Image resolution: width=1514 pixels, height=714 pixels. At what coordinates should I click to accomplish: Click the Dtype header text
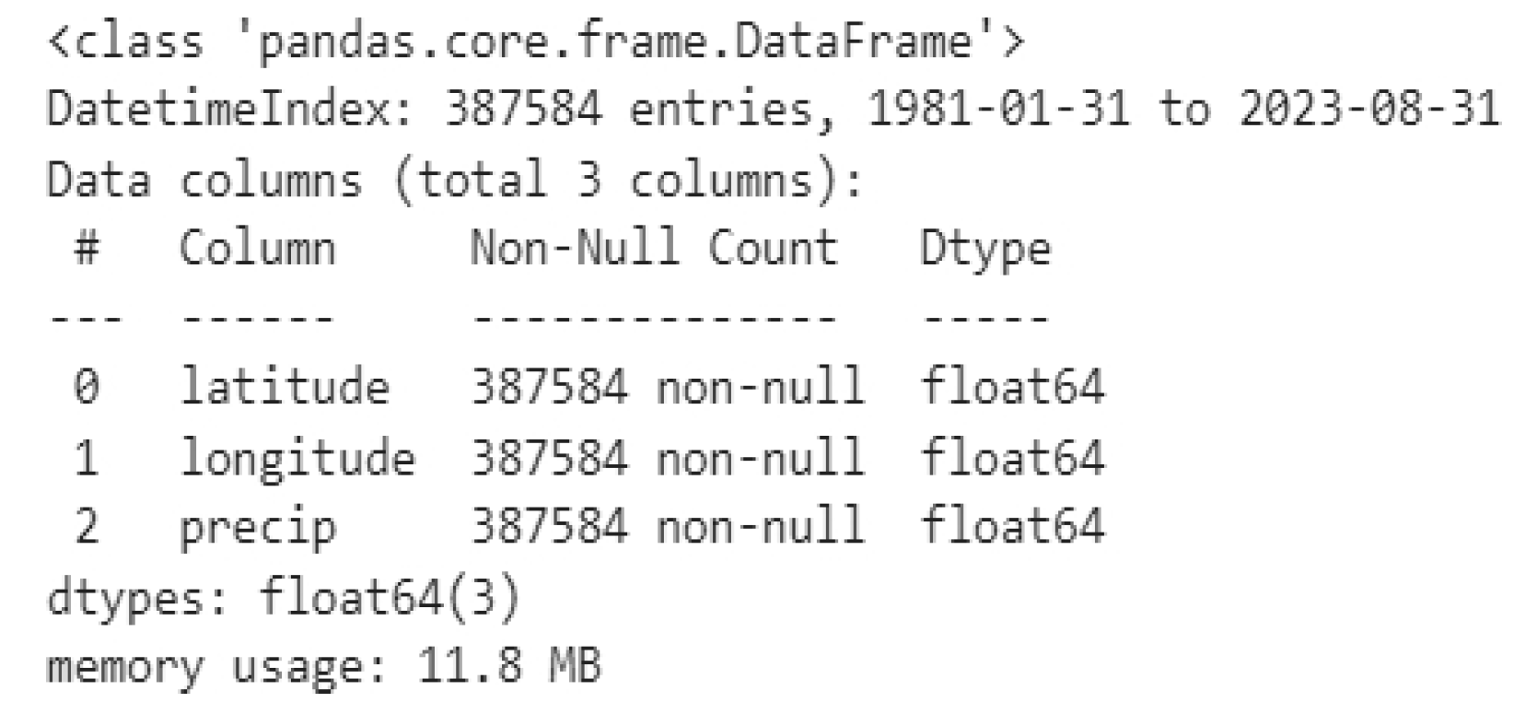click(x=984, y=249)
